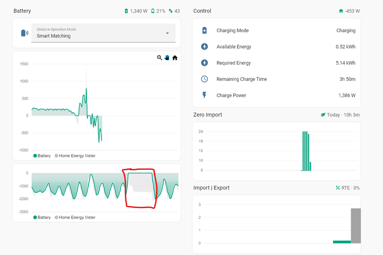Click the Smart Matching selected value
The image size is (383, 255).
54,36
